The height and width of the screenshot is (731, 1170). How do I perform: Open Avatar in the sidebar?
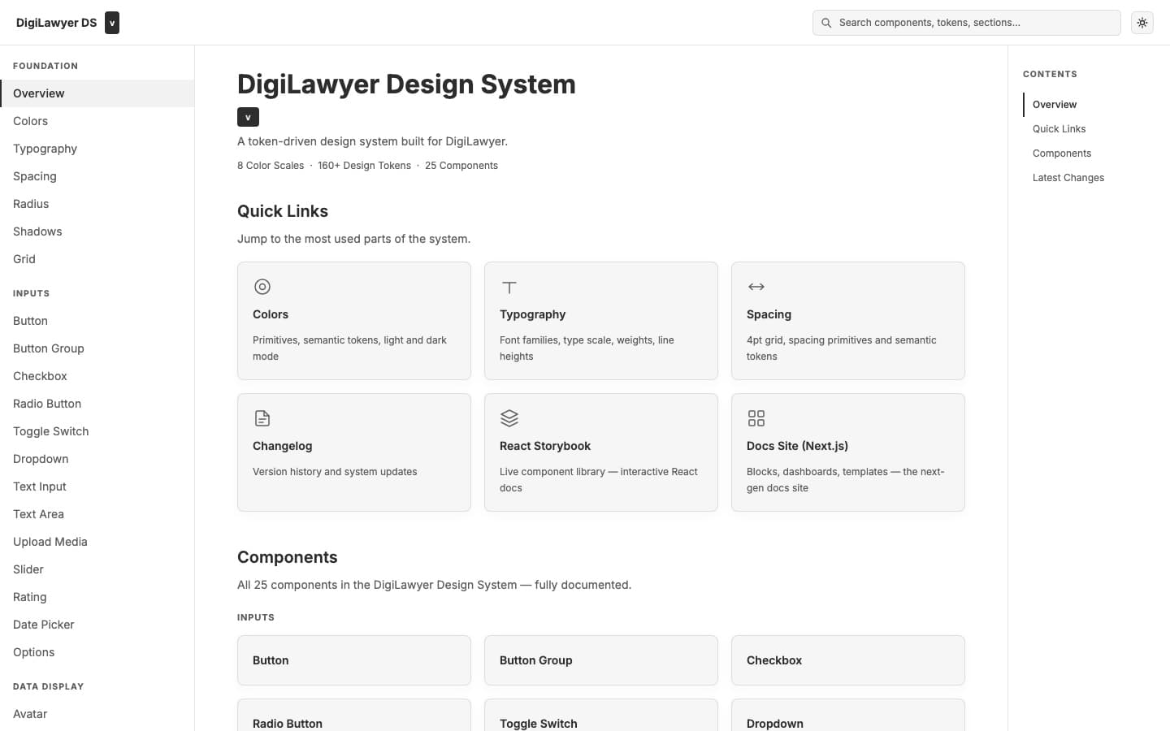tap(97, 714)
